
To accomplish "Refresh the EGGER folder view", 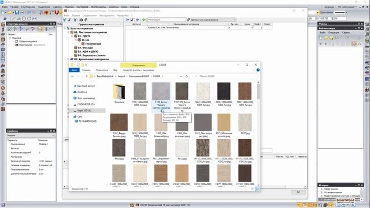I will click(187, 76).
